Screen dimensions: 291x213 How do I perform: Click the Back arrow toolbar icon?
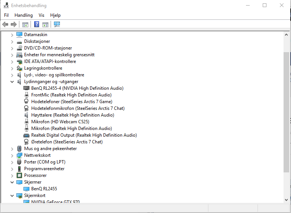click(5, 24)
